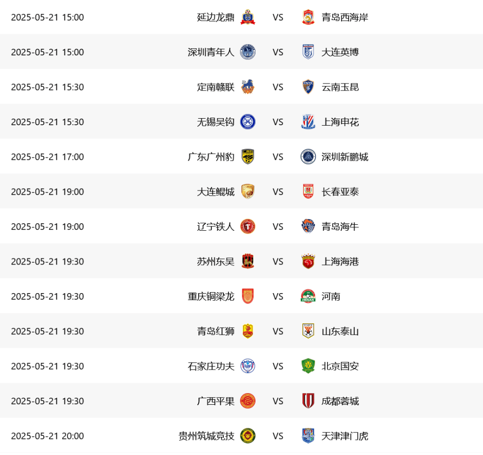Image resolution: width=483 pixels, height=455 pixels.
Task: Open 深圳青年人 team name link
Action: [x=211, y=52]
